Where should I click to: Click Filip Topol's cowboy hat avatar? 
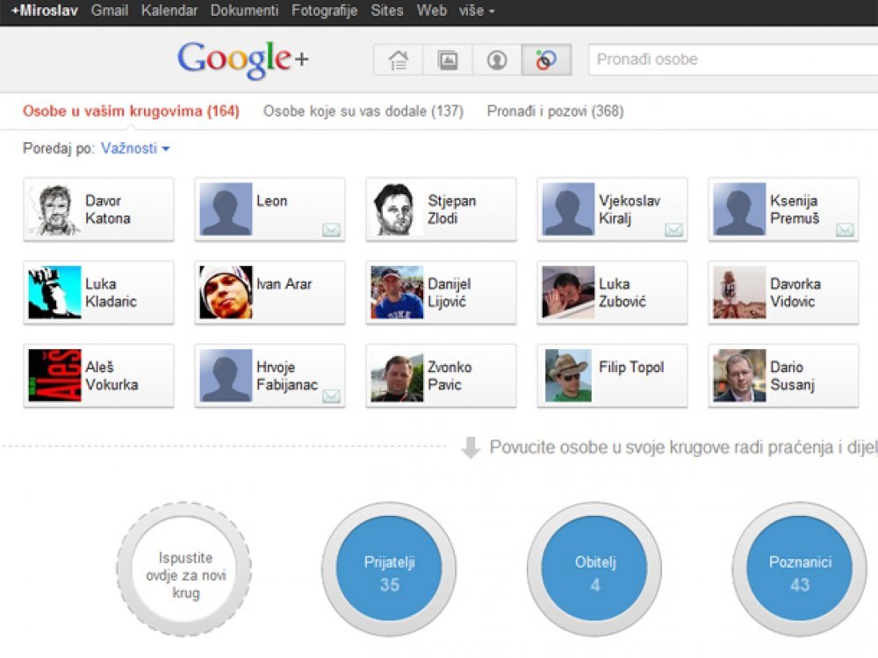click(568, 375)
